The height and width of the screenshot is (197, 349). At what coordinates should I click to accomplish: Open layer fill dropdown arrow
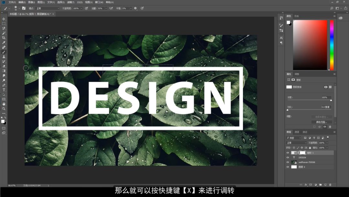[x=327, y=148]
